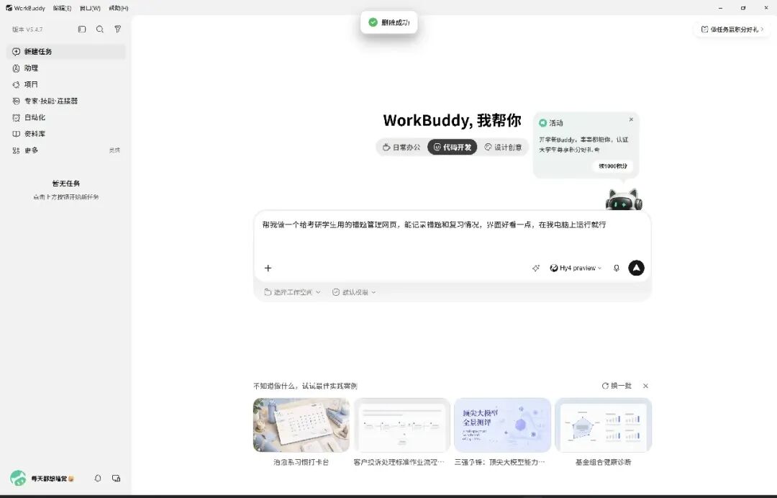Viewport: 777px width, 498px height.
Task: Open the 编辑(E) menu
Action: (x=62, y=8)
